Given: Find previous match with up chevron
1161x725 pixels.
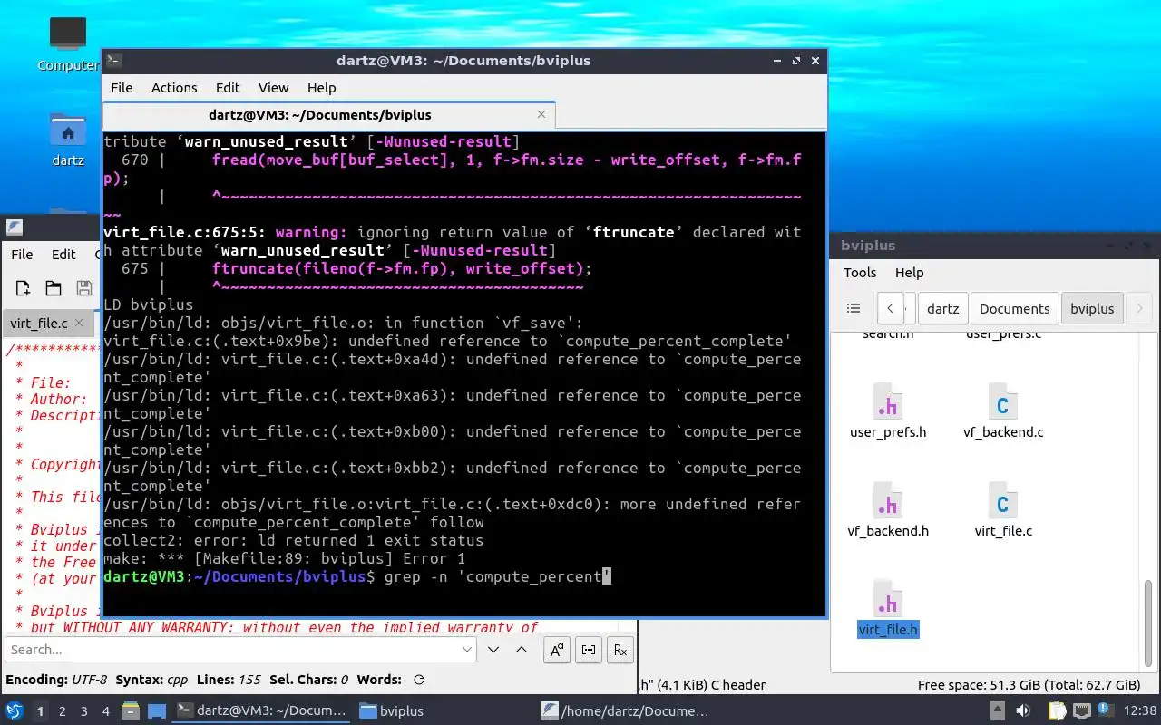Looking at the screenshot, I should tap(522, 650).
